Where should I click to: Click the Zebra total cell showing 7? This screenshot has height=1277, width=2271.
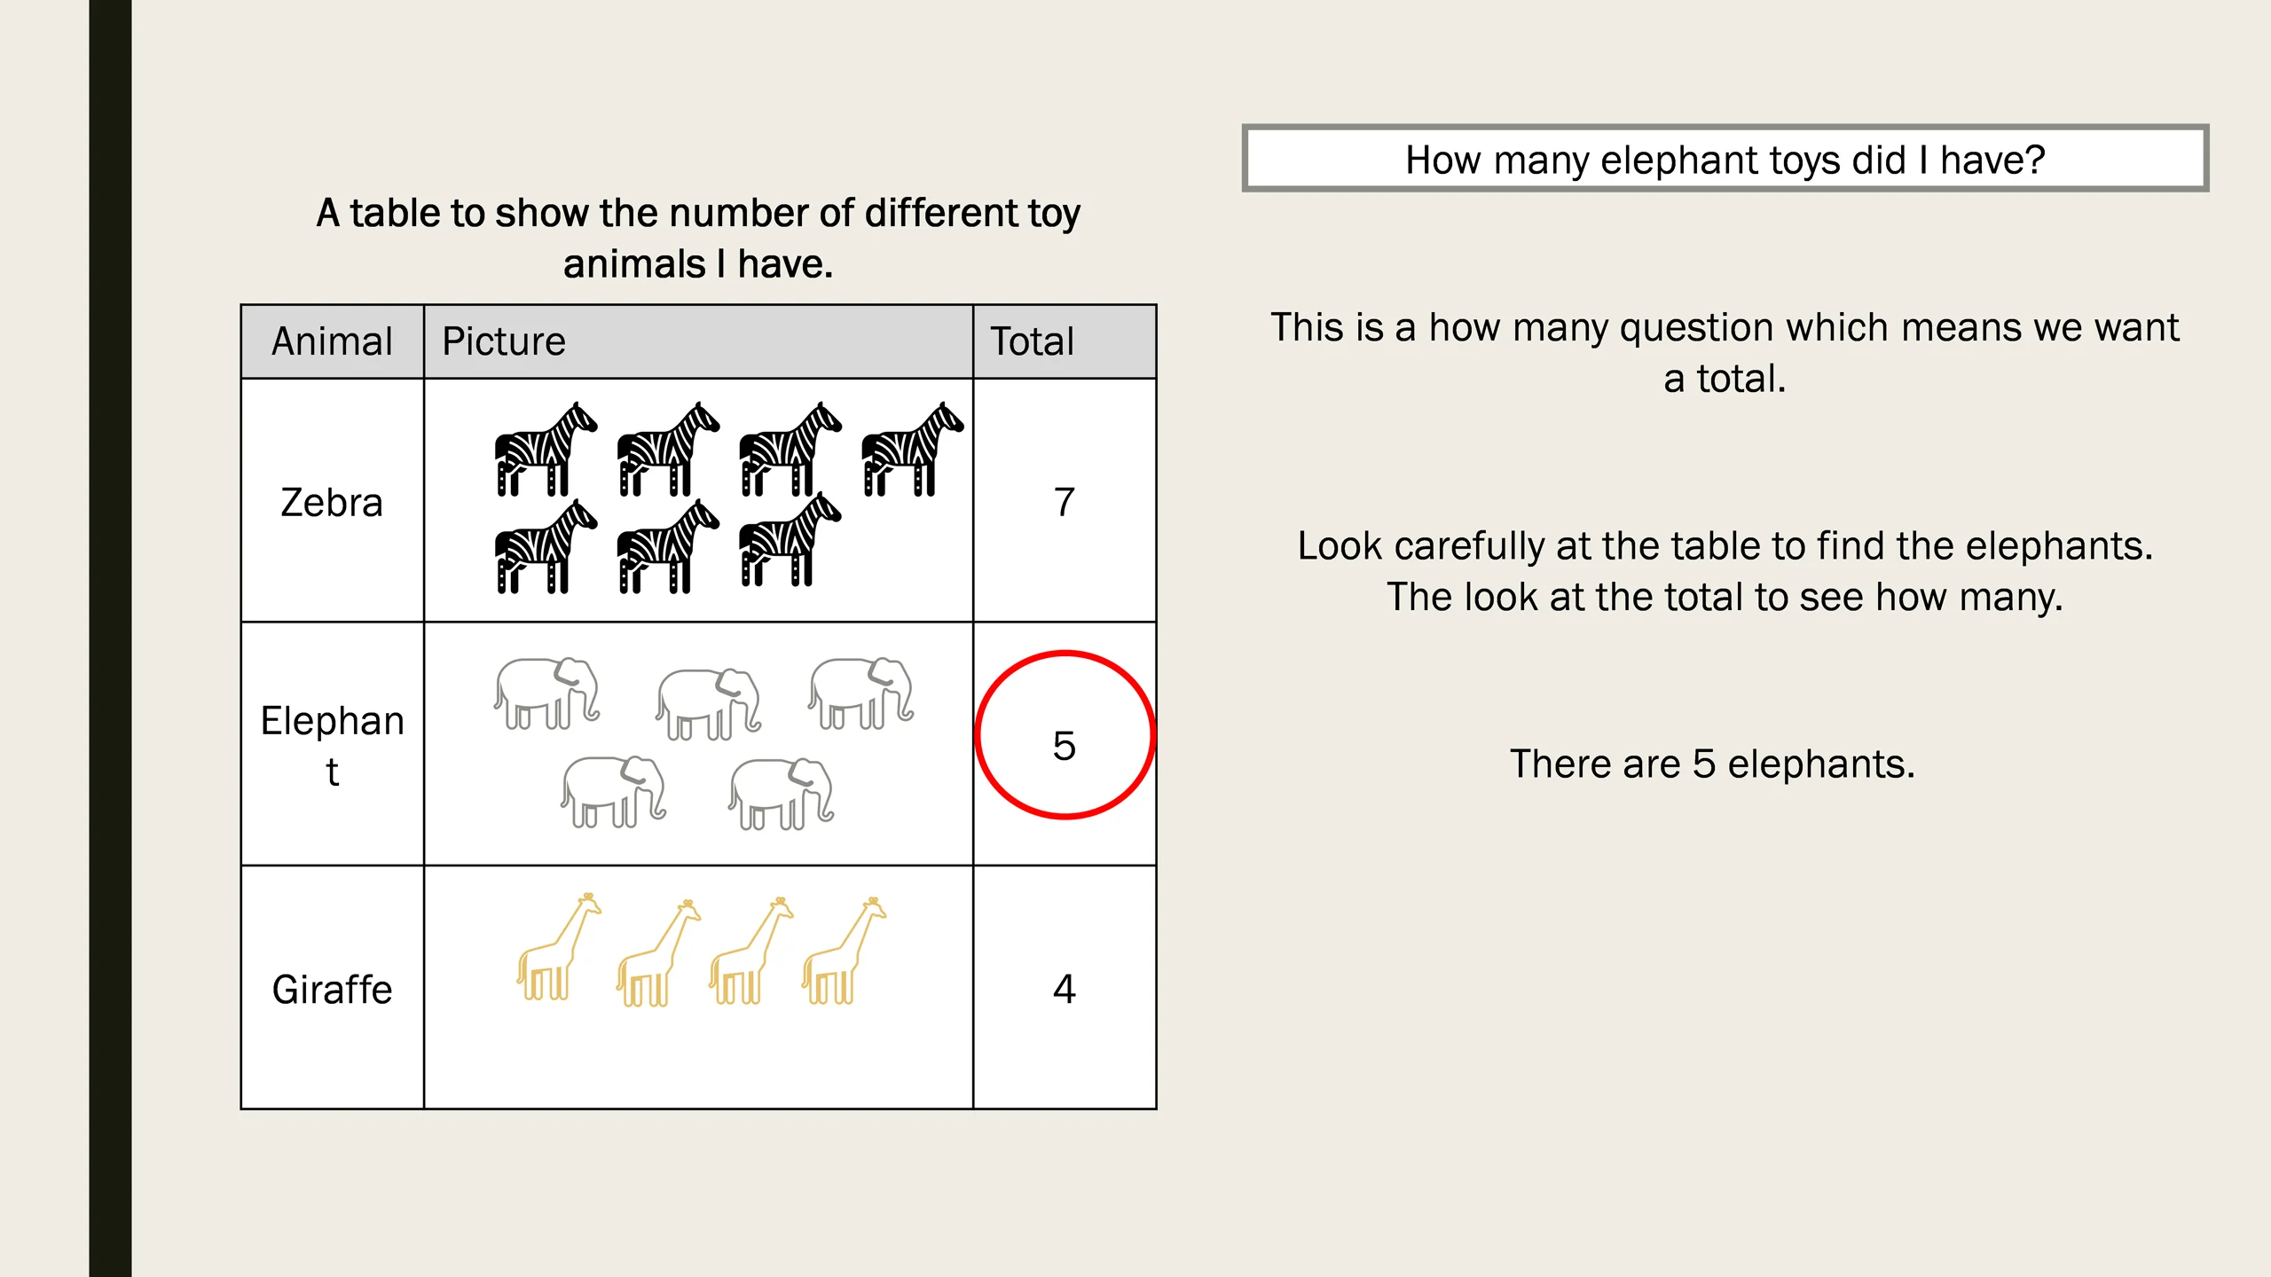tap(1065, 500)
